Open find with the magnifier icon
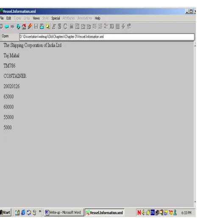This screenshot has width=198, height=220. click(47, 26)
